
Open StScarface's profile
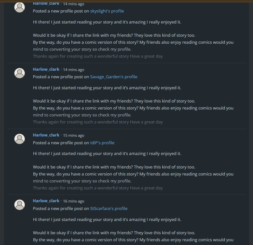109,208
